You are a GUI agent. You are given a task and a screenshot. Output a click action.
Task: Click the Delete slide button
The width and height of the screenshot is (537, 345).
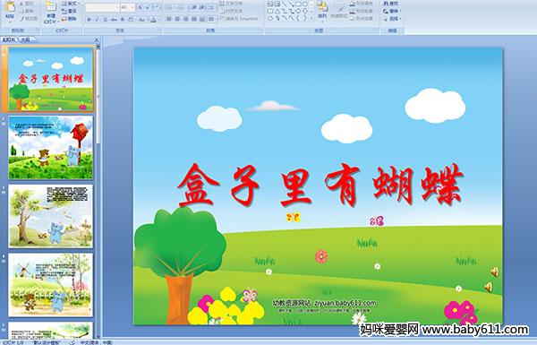click(x=70, y=19)
